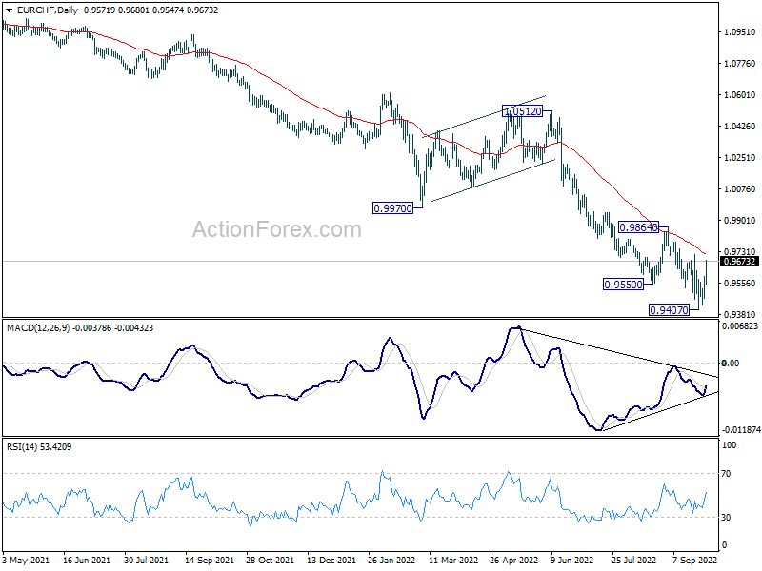
Task: Click the 1.09510 price axis level
Action: pos(740,32)
